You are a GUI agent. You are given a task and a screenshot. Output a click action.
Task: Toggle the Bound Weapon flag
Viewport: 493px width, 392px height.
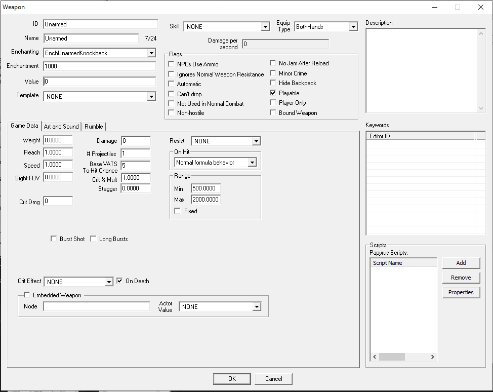pyautogui.click(x=273, y=112)
